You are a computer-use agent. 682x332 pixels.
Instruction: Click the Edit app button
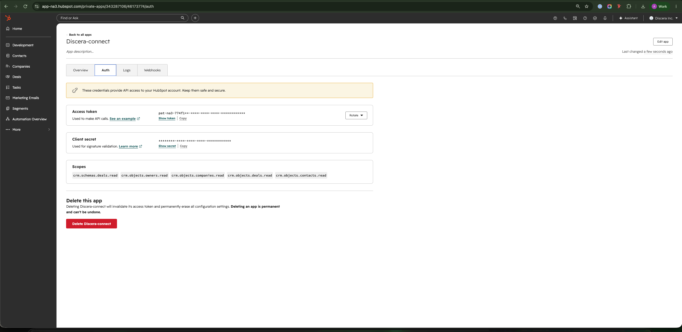(663, 42)
